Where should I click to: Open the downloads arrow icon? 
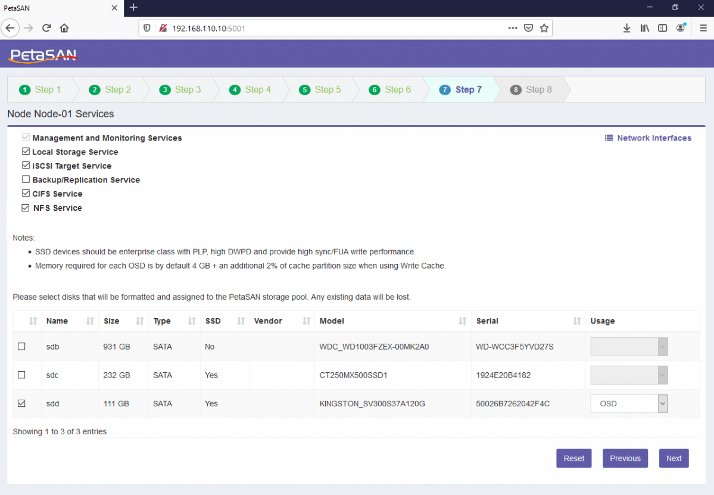(x=626, y=28)
